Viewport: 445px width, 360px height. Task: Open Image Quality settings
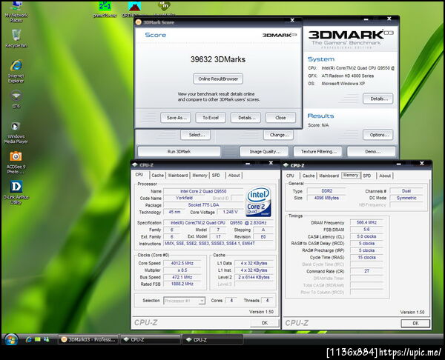[x=264, y=152]
